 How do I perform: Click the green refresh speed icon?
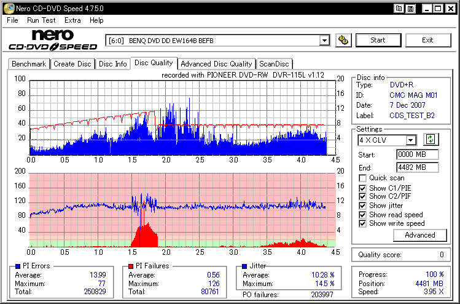click(430, 140)
